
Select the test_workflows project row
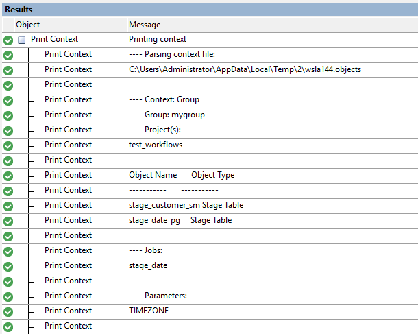(156, 145)
